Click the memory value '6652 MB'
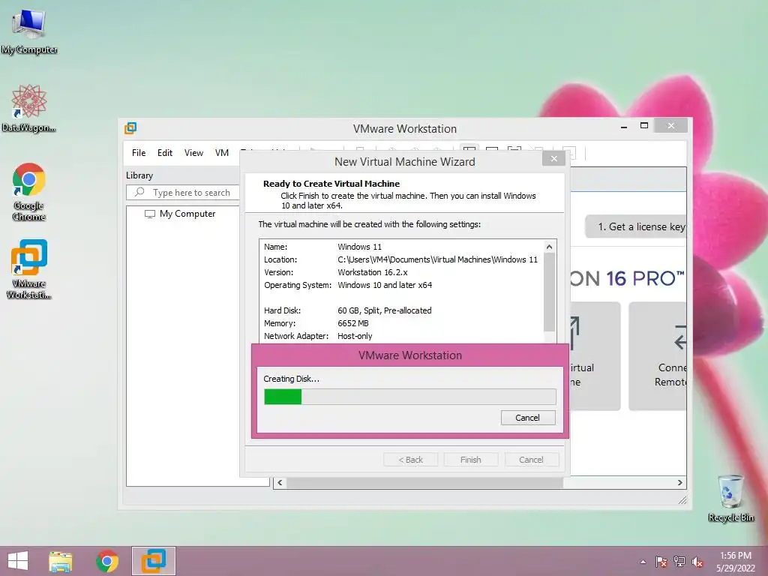 click(353, 323)
